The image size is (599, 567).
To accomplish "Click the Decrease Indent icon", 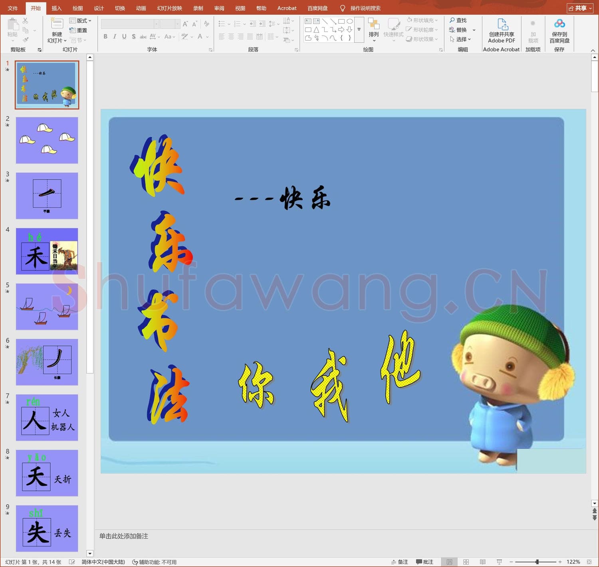I will 253,24.
